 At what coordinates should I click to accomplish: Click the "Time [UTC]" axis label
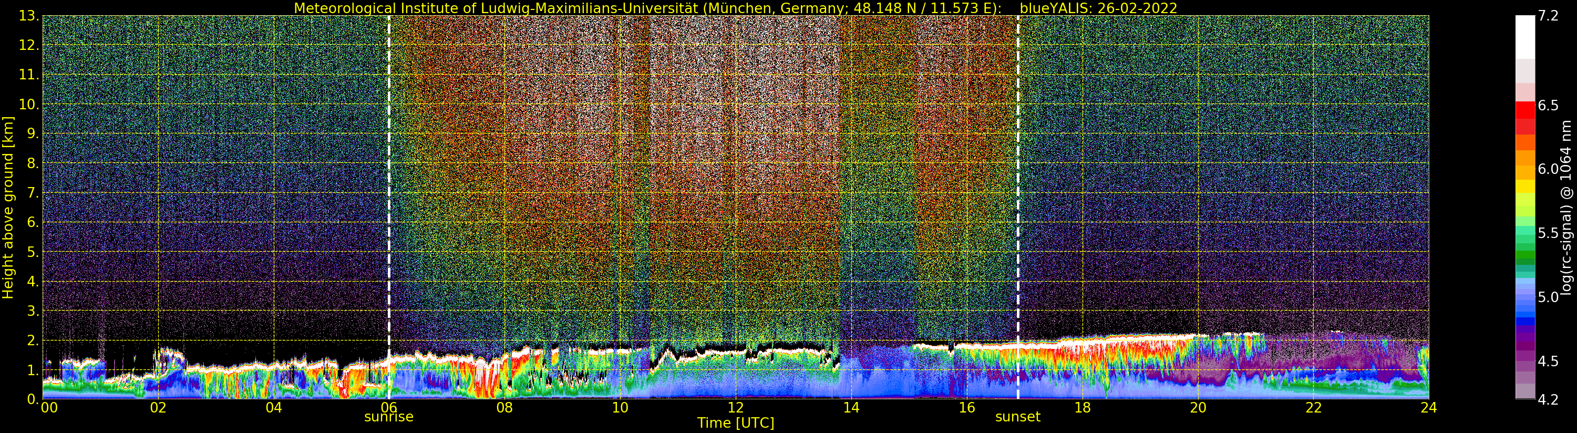click(736, 423)
